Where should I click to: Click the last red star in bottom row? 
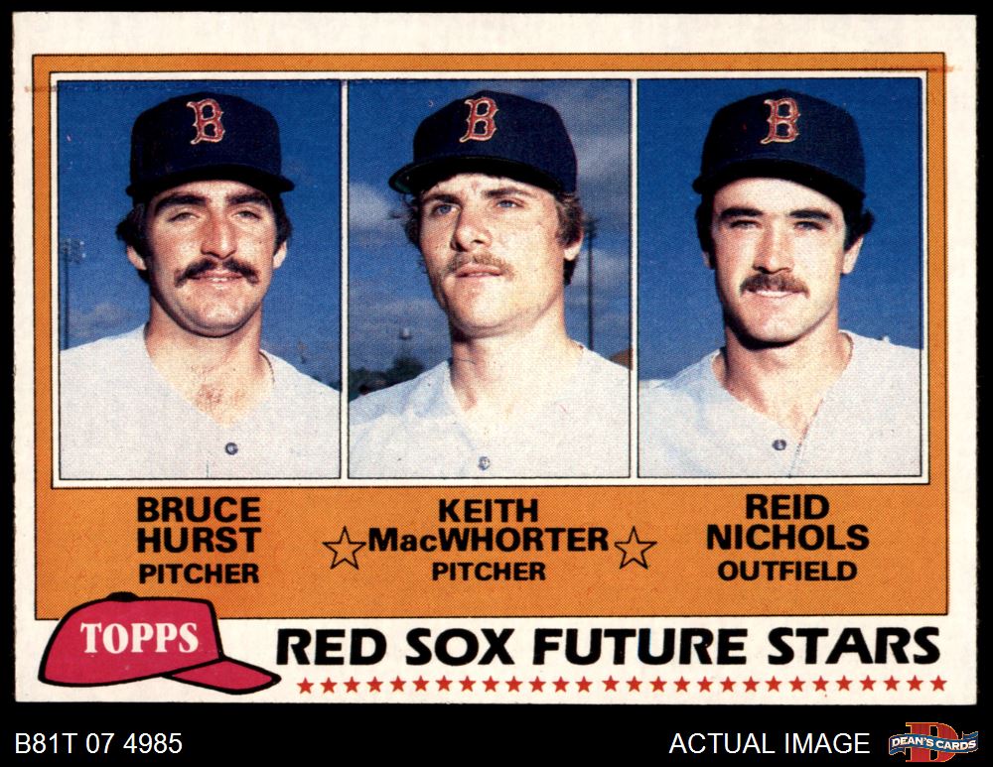click(x=938, y=684)
